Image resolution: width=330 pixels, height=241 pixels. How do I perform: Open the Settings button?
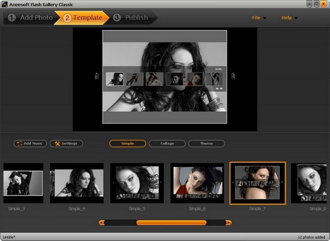tap(66, 143)
